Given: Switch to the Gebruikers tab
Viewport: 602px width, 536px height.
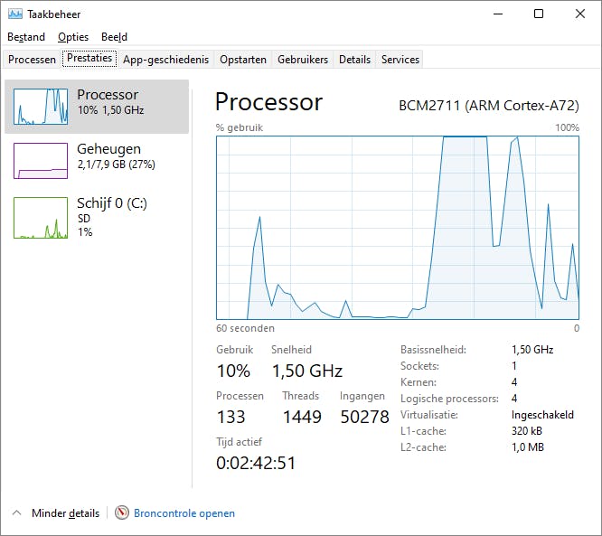Looking at the screenshot, I should (303, 60).
